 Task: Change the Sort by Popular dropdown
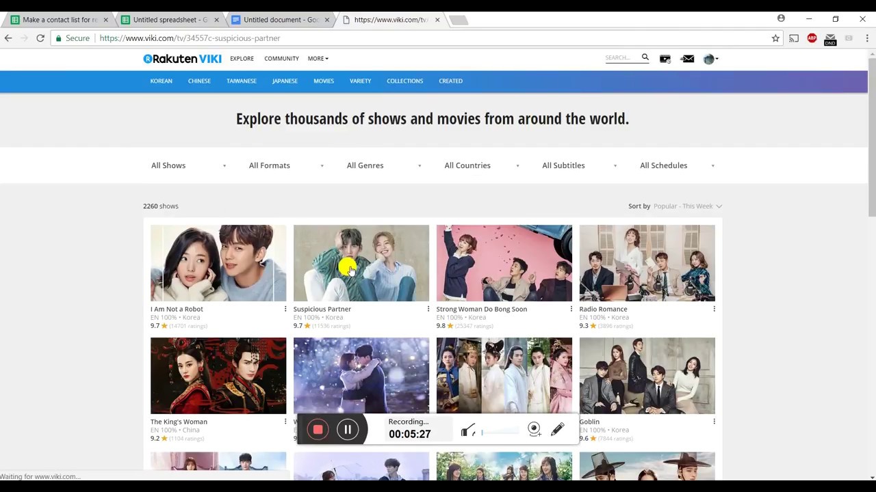687,206
